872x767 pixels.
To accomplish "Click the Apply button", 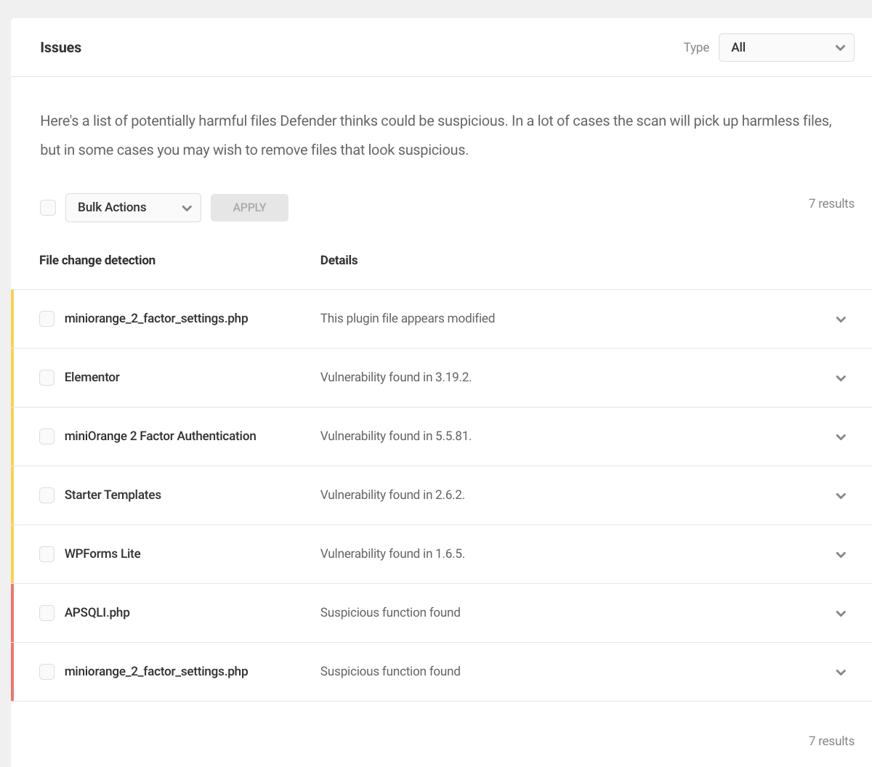I will pos(249,208).
